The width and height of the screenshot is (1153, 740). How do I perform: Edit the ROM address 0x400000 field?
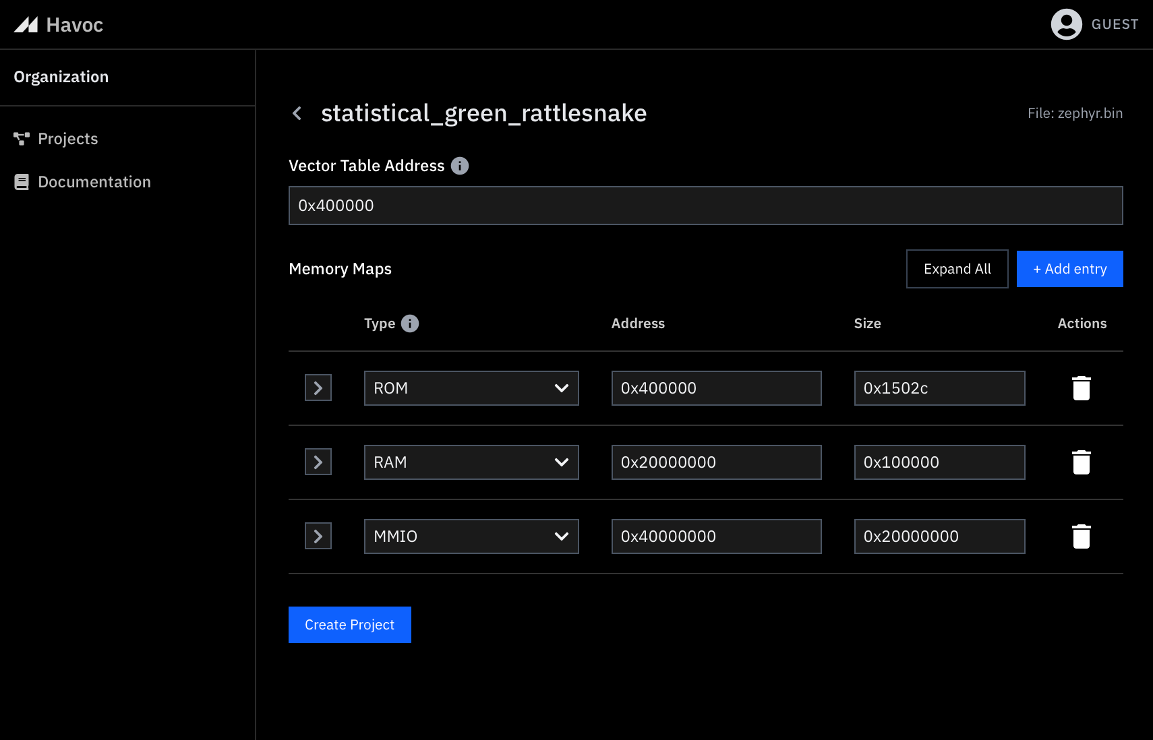(716, 388)
